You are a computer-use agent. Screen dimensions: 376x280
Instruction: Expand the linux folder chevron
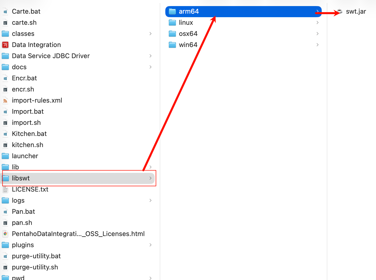point(317,22)
